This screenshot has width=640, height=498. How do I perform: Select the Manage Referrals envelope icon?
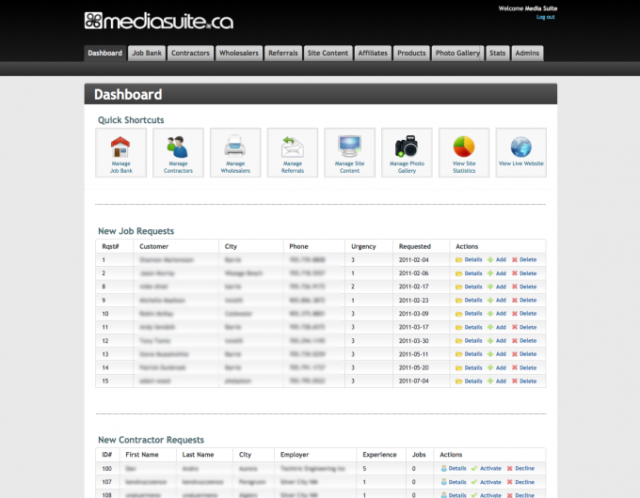(x=293, y=148)
